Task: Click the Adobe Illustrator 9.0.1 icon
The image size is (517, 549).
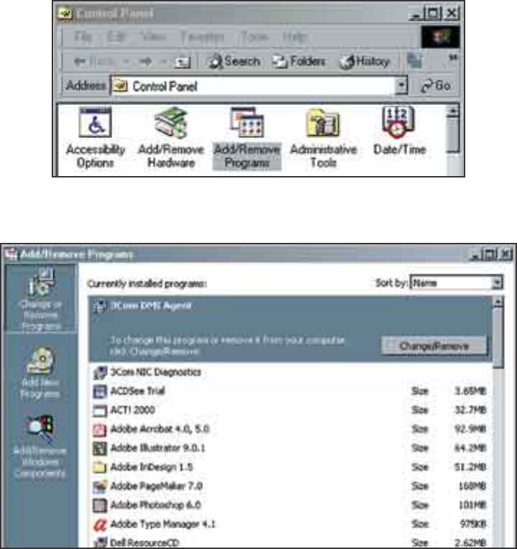Action: (x=100, y=448)
